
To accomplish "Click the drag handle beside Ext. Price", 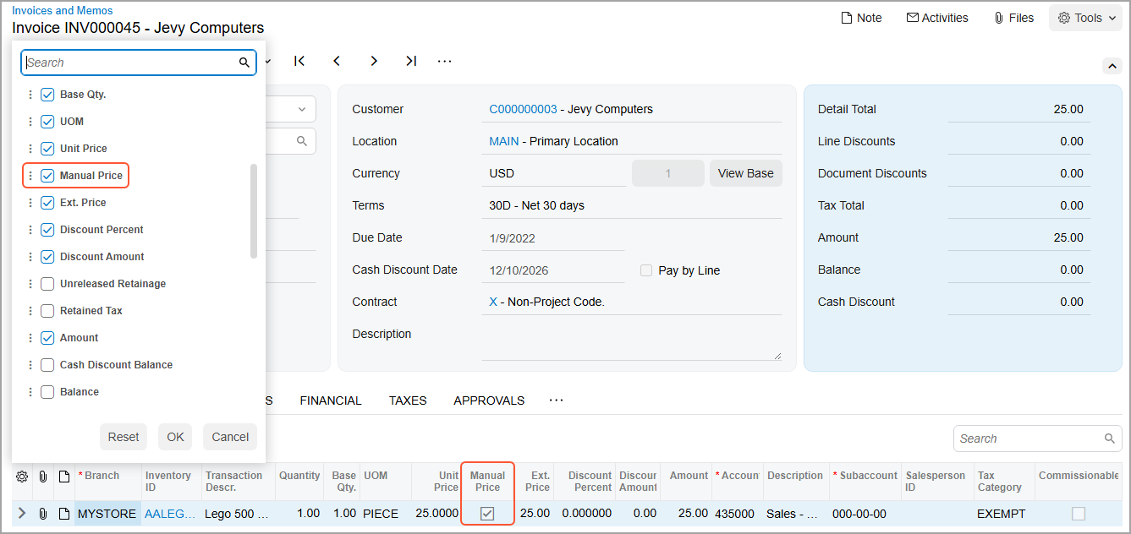I will click(x=30, y=203).
